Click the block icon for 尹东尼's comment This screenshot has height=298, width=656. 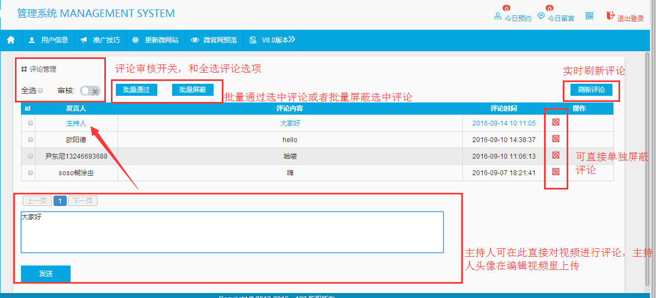coord(556,156)
